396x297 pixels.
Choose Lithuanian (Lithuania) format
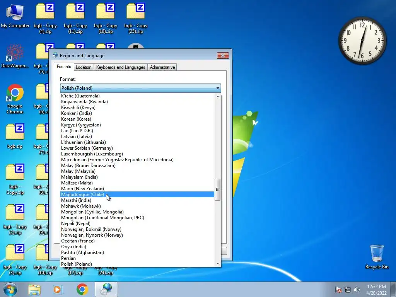137,142
